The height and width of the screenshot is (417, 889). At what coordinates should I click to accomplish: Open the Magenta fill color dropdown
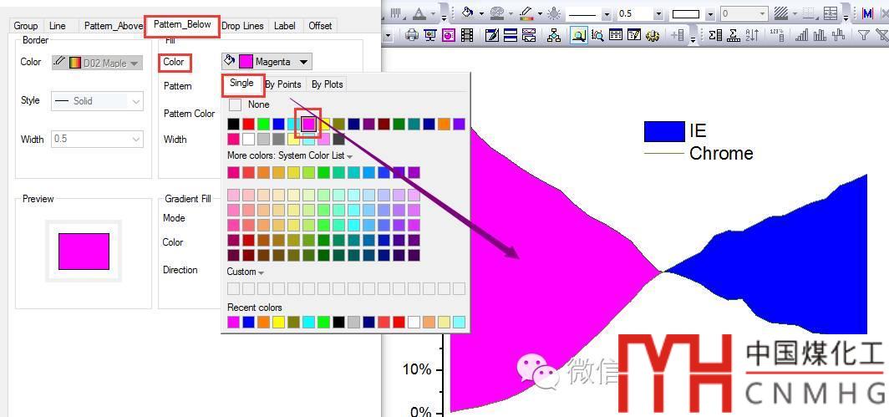point(303,62)
